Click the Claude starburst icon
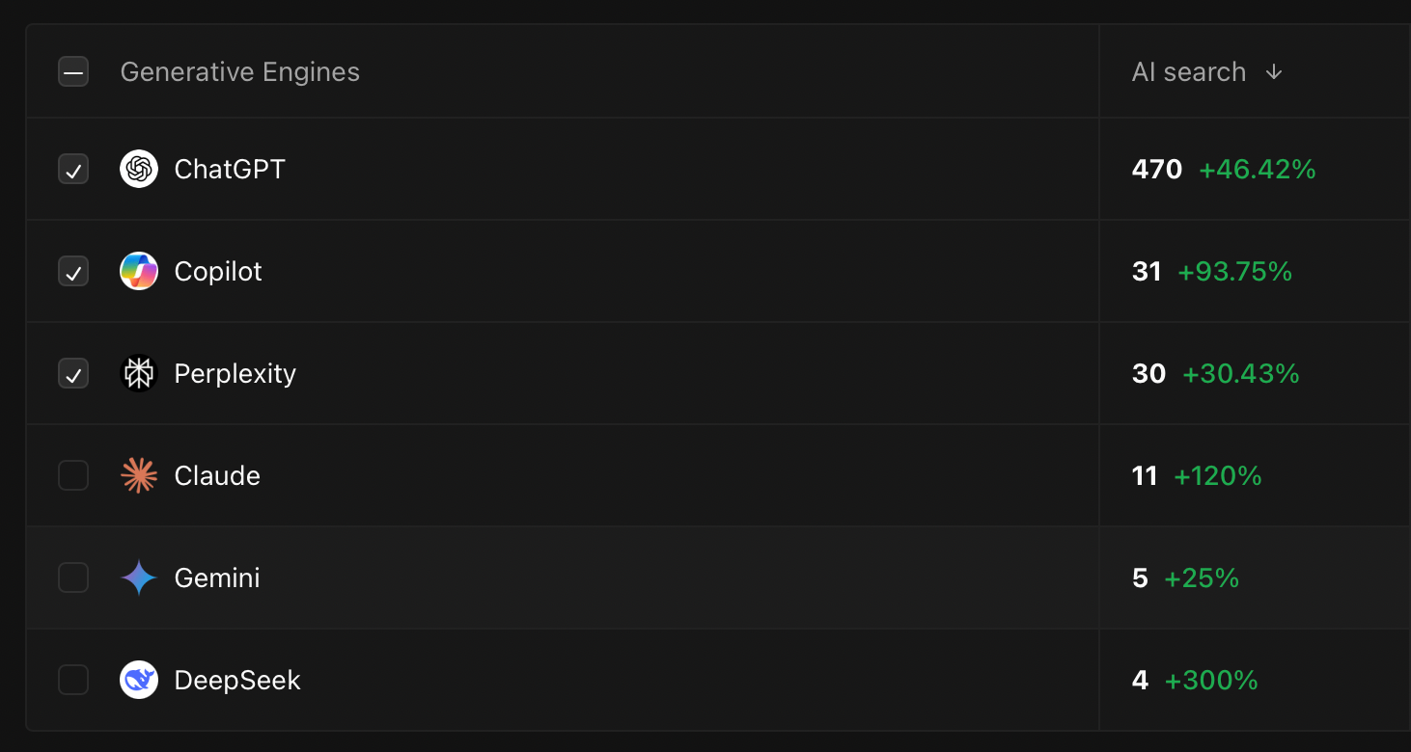1411x752 pixels. tap(139, 476)
